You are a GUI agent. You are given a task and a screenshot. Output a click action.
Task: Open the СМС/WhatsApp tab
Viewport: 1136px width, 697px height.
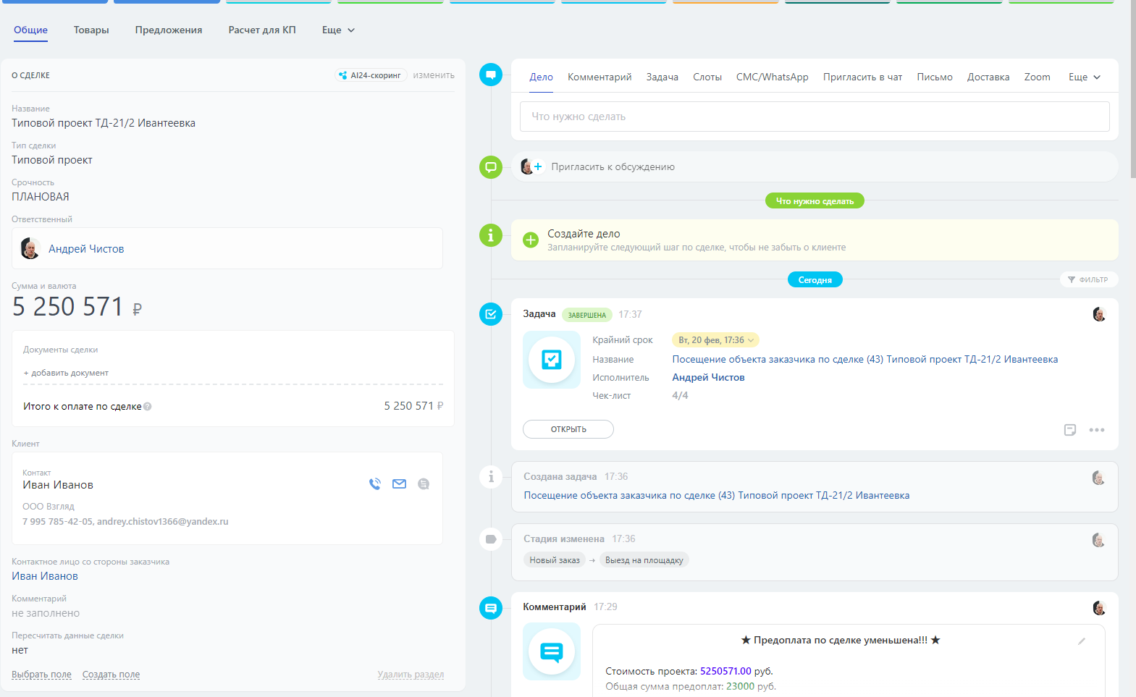click(772, 77)
